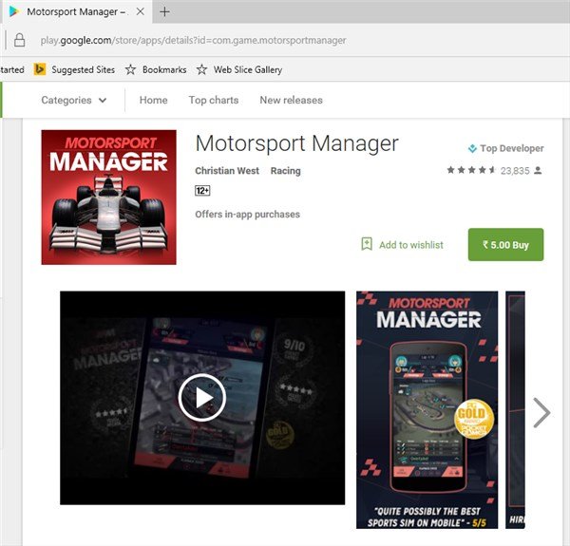This screenshot has height=546, width=570.
Task: Open the Bookmarks favorites folder
Action: coord(164,69)
